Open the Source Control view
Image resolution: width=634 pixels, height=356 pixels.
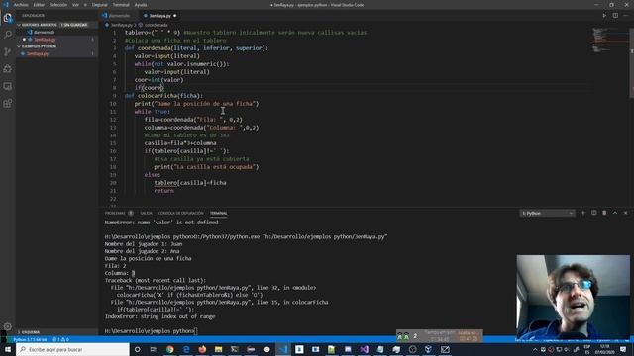click(8, 51)
